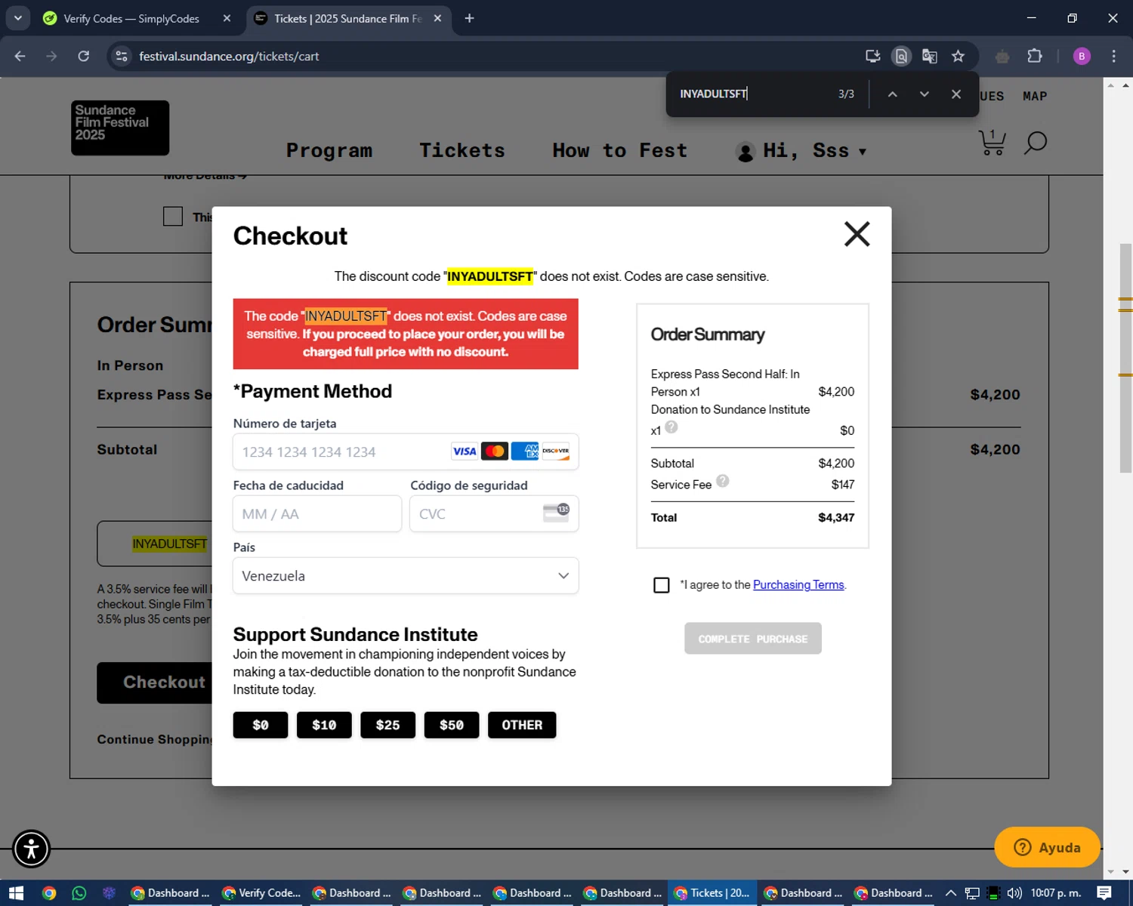Open a new browser tab
1133x906 pixels.
(x=469, y=18)
